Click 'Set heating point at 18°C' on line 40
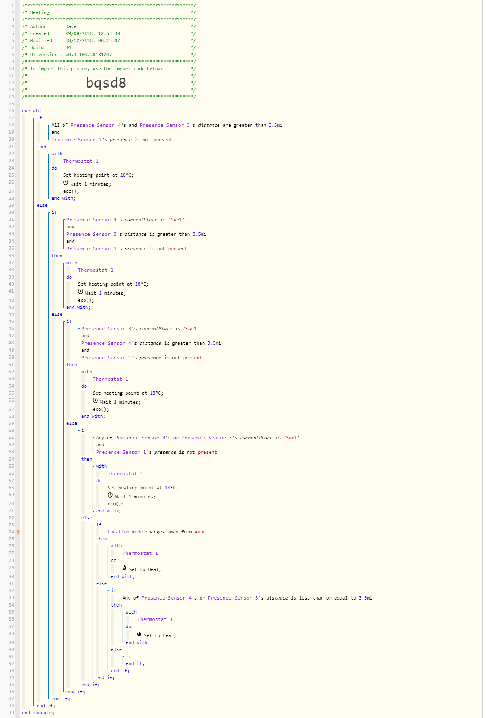 click(113, 284)
